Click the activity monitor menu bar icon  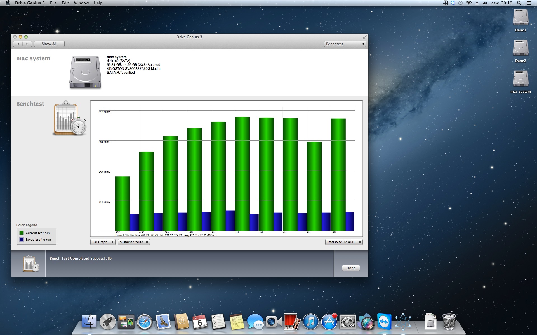[445, 3]
